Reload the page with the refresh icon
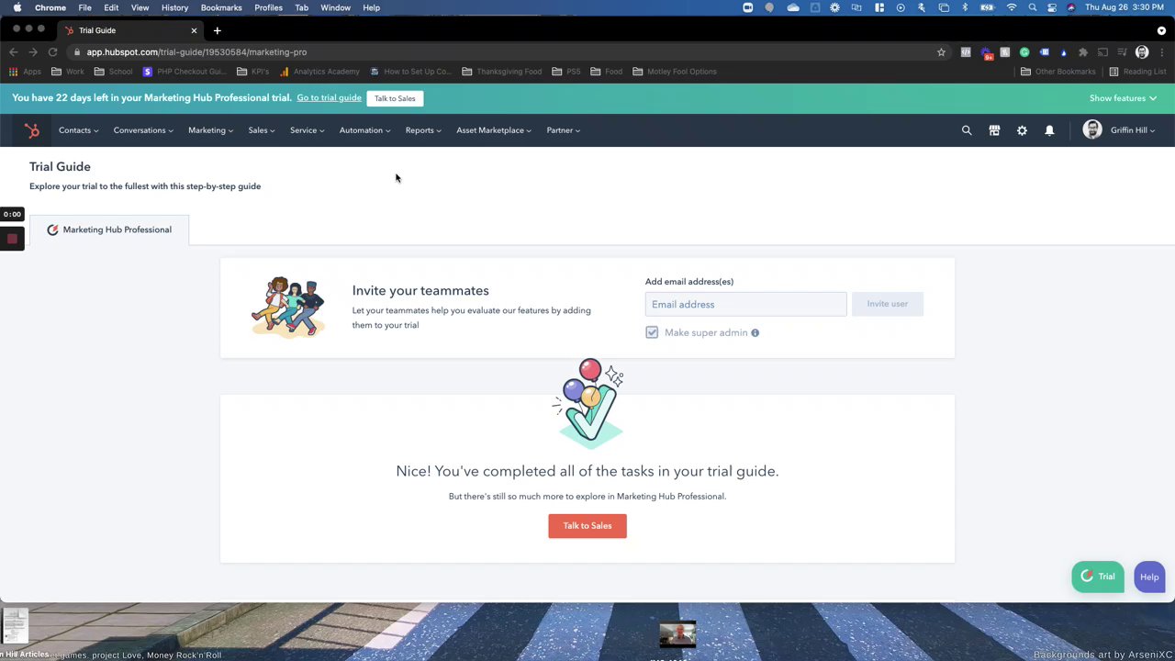Viewport: 1175px width, 661px height. click(52, 52)
